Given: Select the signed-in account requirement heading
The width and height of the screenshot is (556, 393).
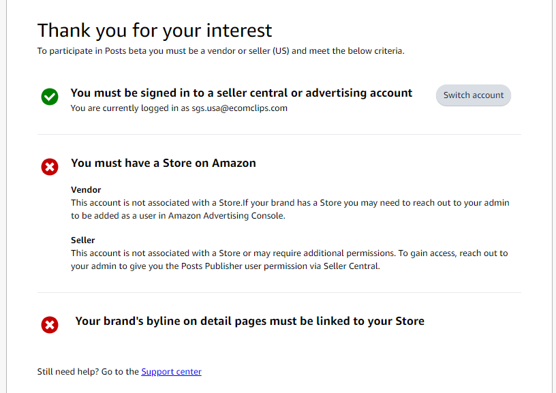Looking at the screenshot, I should click(241, 93).
